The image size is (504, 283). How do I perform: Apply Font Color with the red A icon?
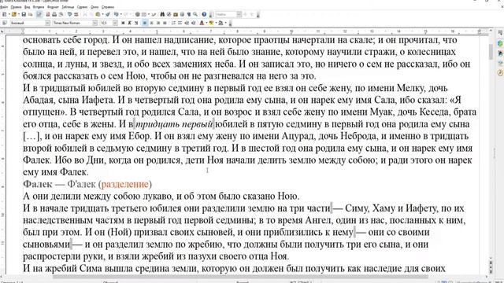202,23
